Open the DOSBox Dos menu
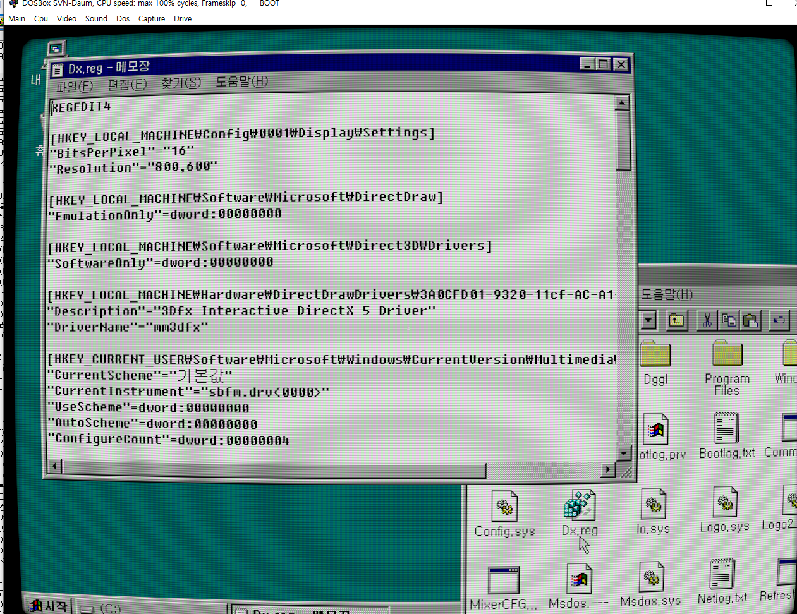 123,18
